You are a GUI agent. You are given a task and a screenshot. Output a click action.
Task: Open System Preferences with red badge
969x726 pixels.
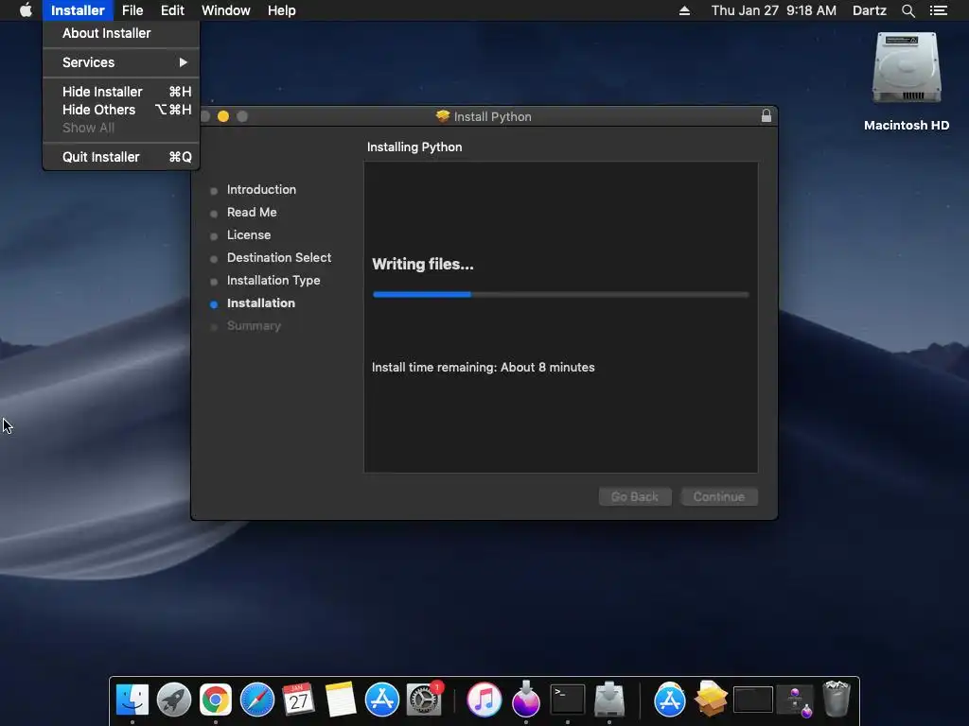(424, 700)
